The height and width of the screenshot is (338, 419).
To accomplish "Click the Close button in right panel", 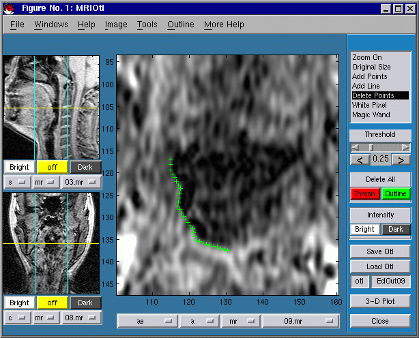I will coord(380,321).
